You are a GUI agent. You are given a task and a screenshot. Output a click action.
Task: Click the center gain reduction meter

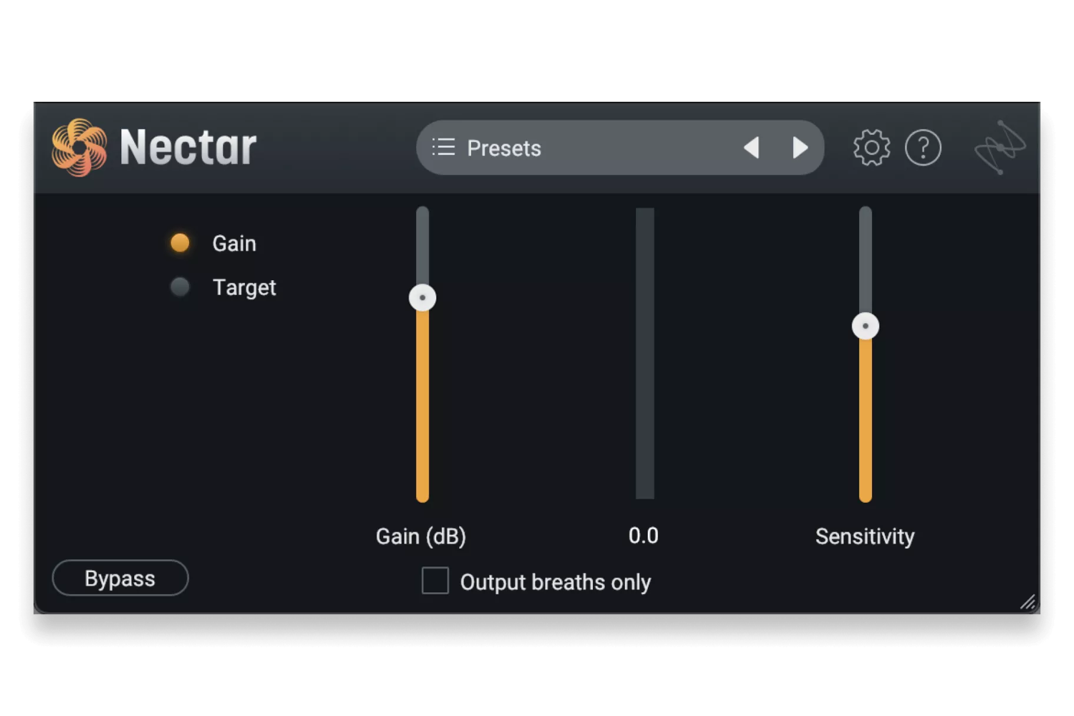click(645, 353)
